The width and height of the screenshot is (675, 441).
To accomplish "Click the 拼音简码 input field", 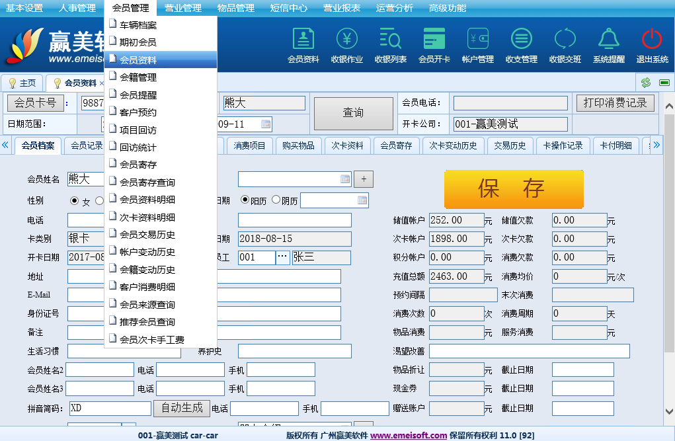I will click(109, 409).
